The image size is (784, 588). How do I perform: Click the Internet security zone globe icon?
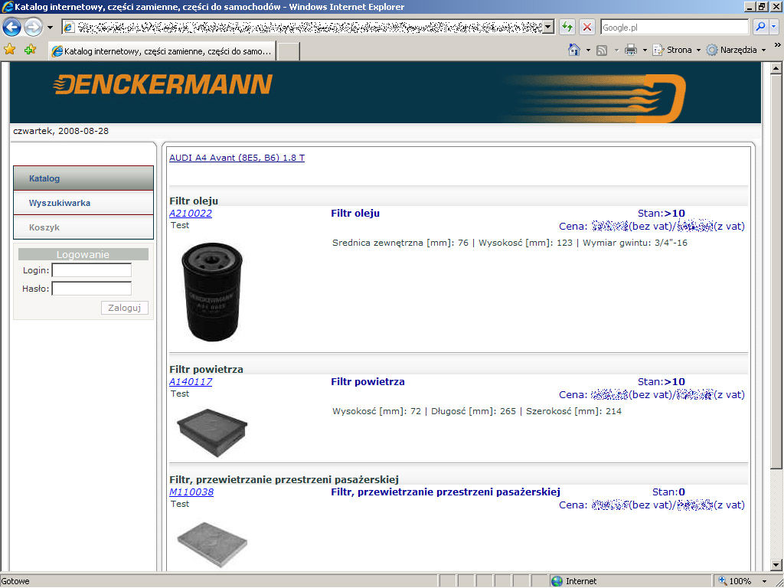(x=557, y=581)
